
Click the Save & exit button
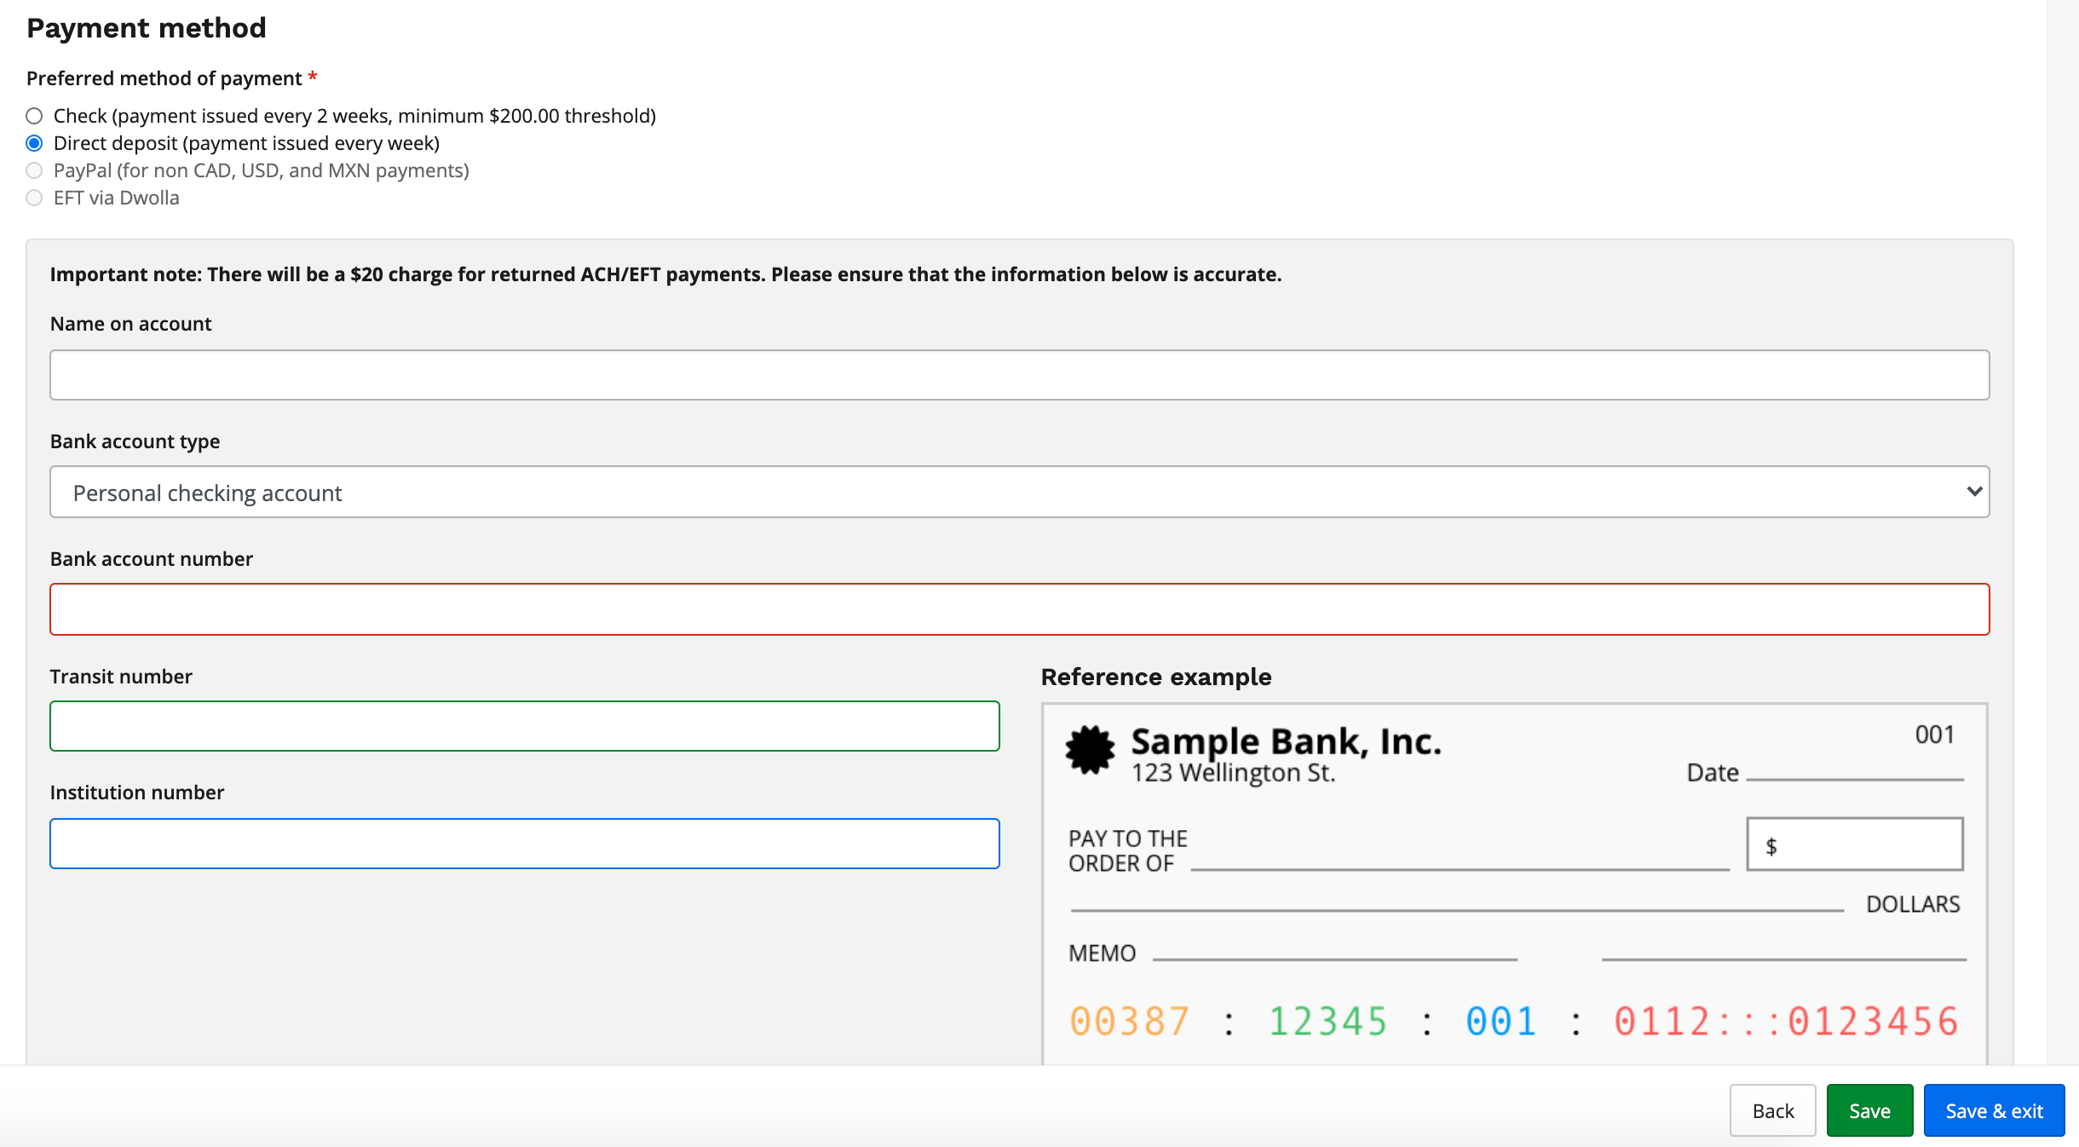[x=1994, y=1110]
